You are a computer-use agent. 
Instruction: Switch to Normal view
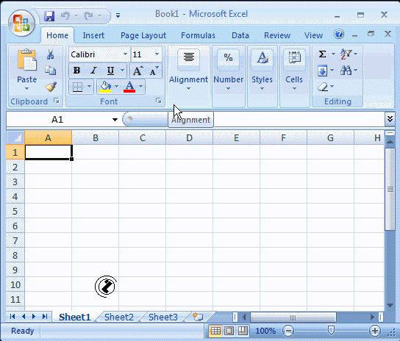[215, 331]
